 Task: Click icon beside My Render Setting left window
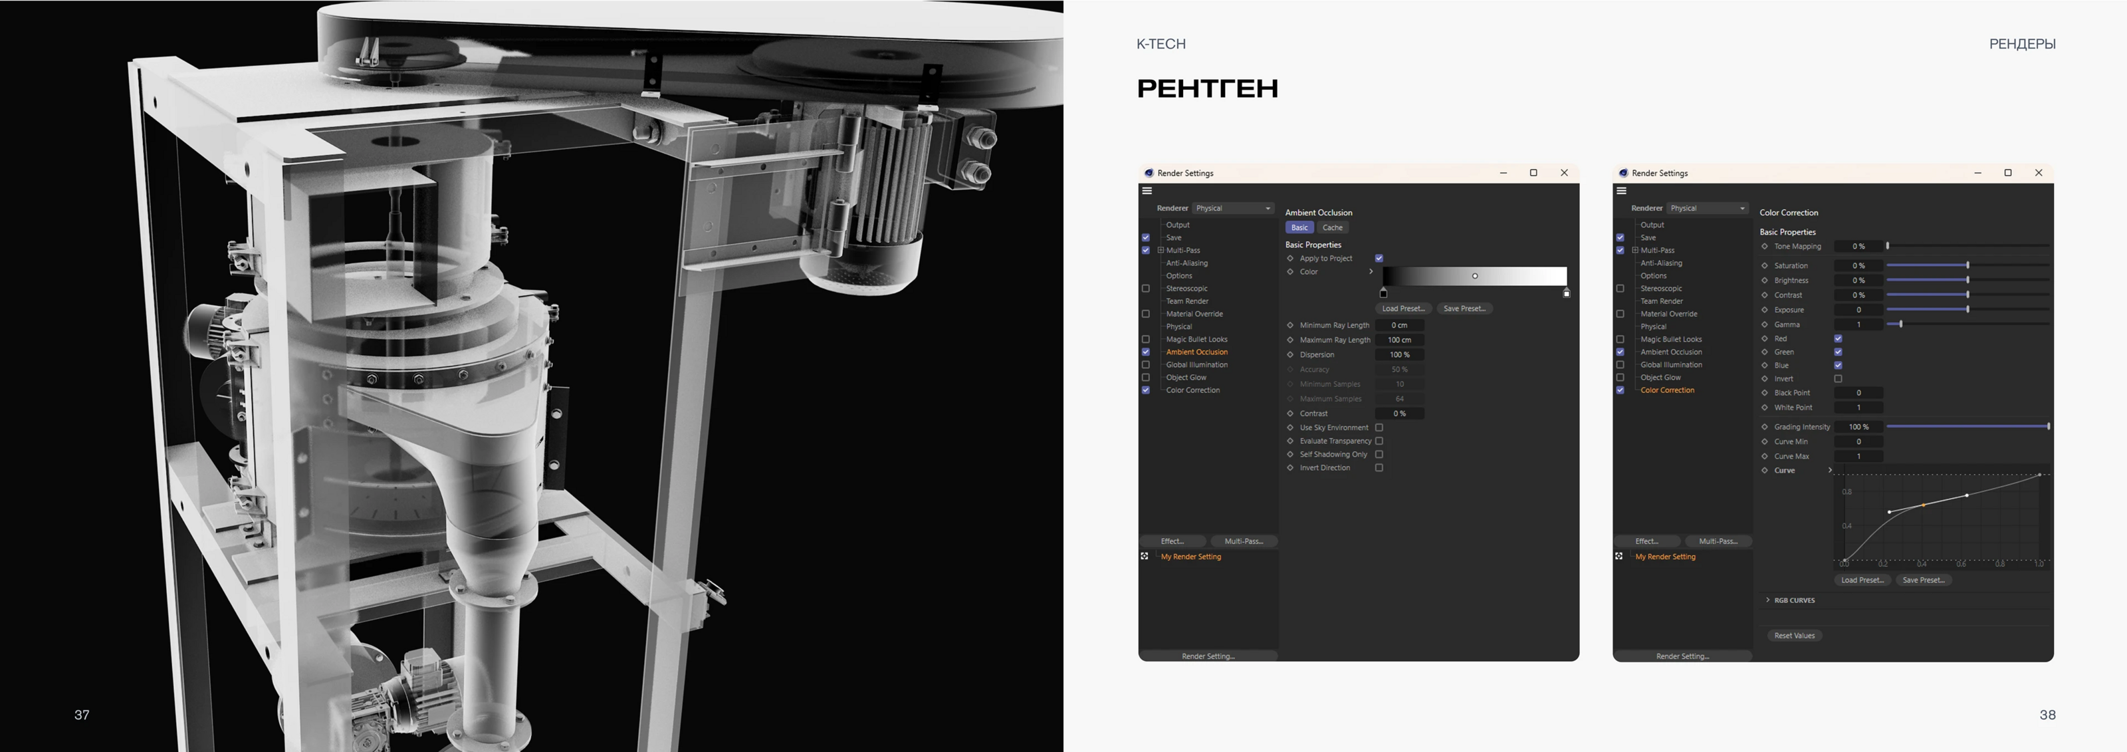(1145, 556)
